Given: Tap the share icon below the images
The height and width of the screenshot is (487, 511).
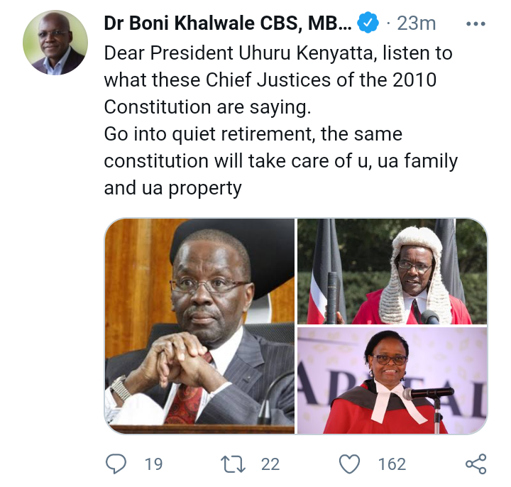Looking at the screenshot, I should (x=476, y=464).
